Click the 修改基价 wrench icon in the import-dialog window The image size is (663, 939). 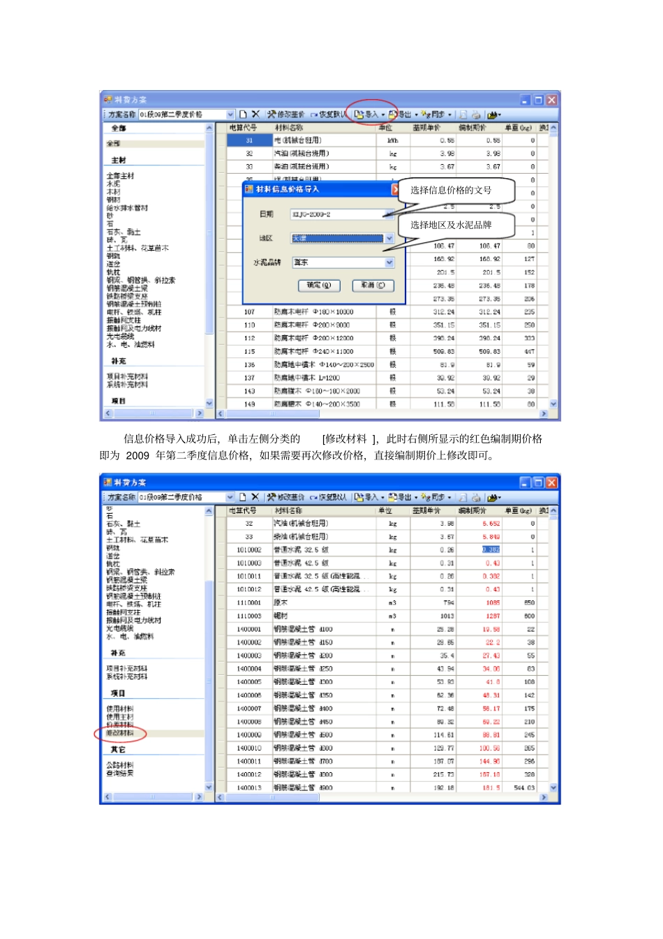click(x=271, y=114)
